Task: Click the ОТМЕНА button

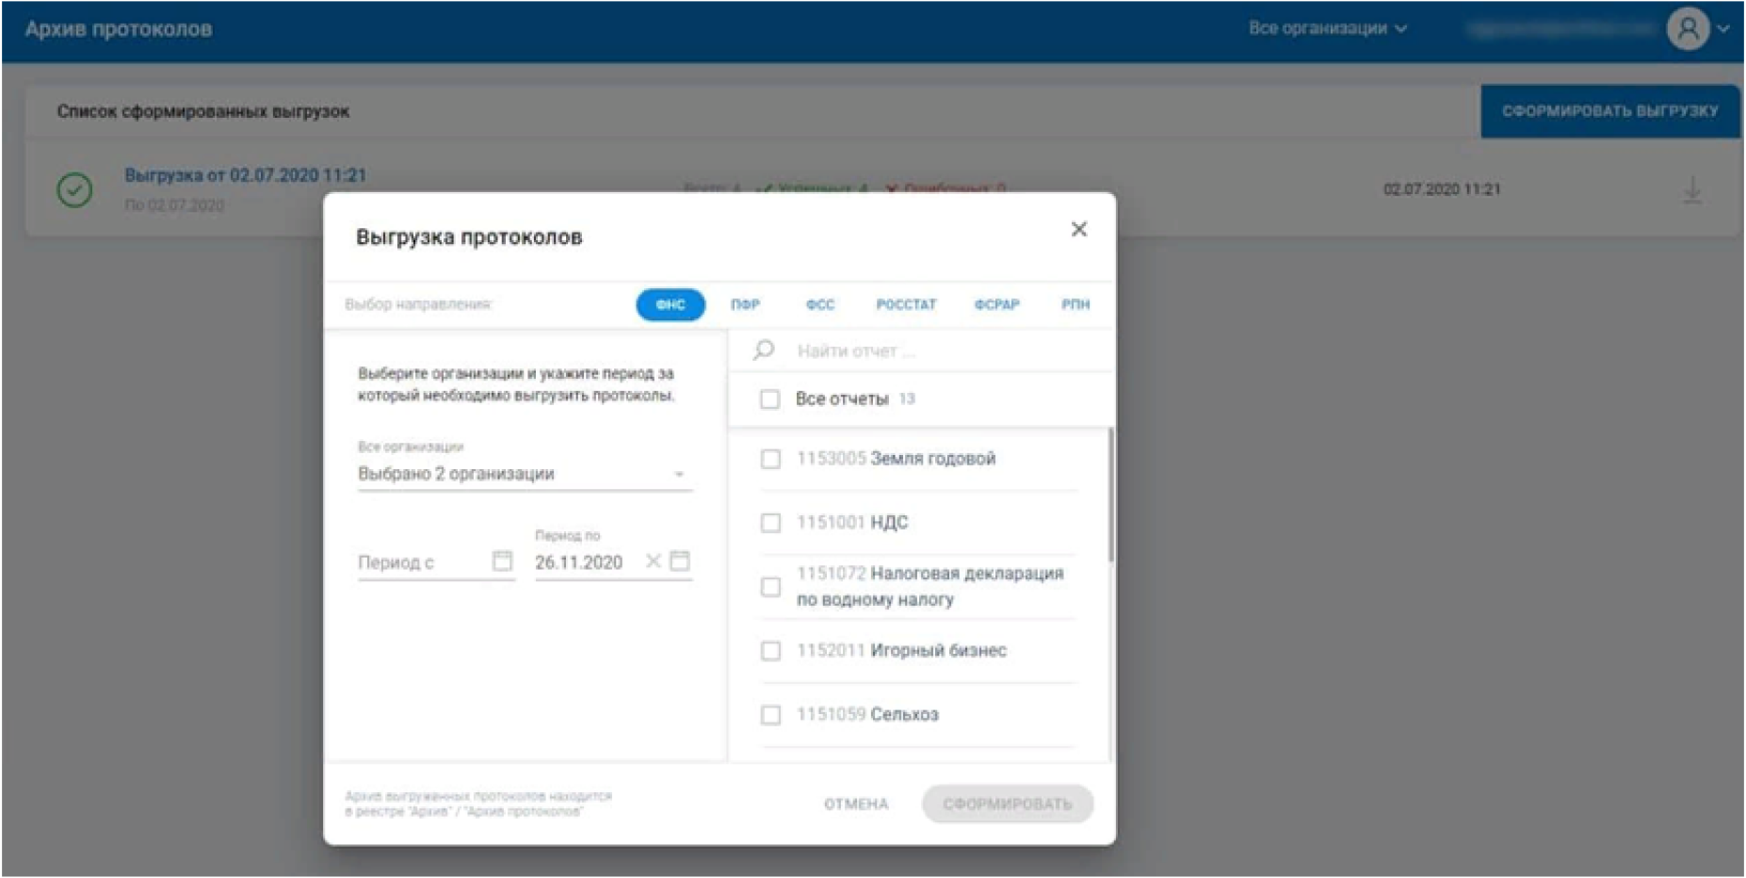Action: pyautogui.click(x=856, y=804)
